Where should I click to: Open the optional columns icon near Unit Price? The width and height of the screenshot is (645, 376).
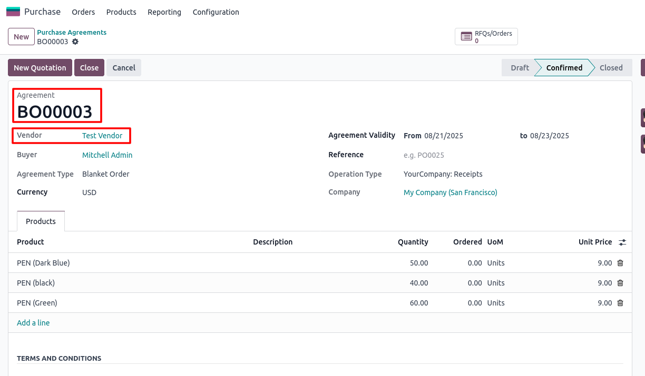pos(622,242)
